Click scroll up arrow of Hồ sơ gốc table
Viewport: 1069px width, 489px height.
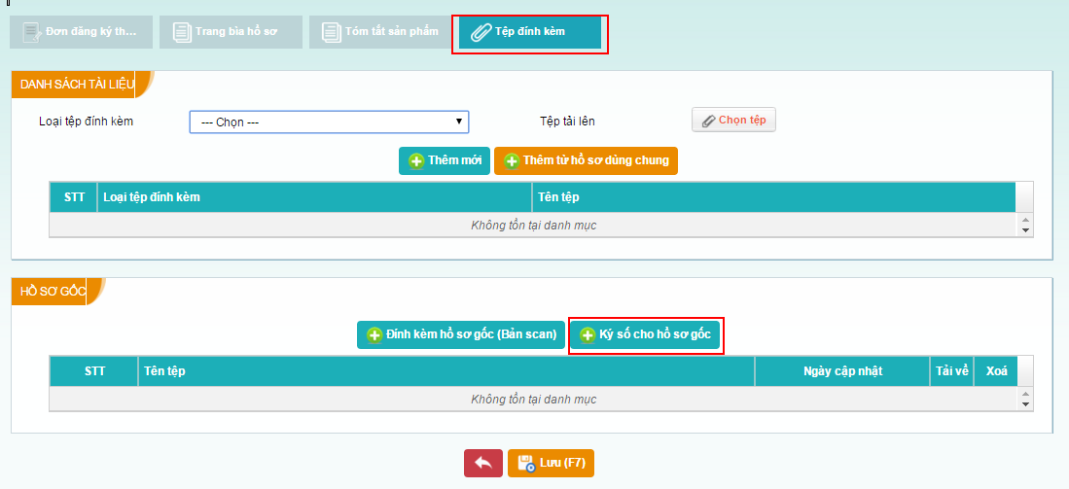pos(1025,393)
